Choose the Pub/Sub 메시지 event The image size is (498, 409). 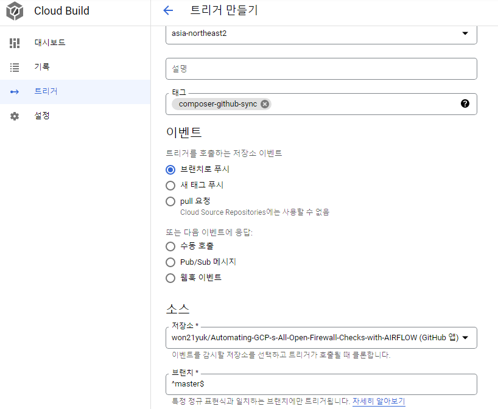tap(170, 262)
